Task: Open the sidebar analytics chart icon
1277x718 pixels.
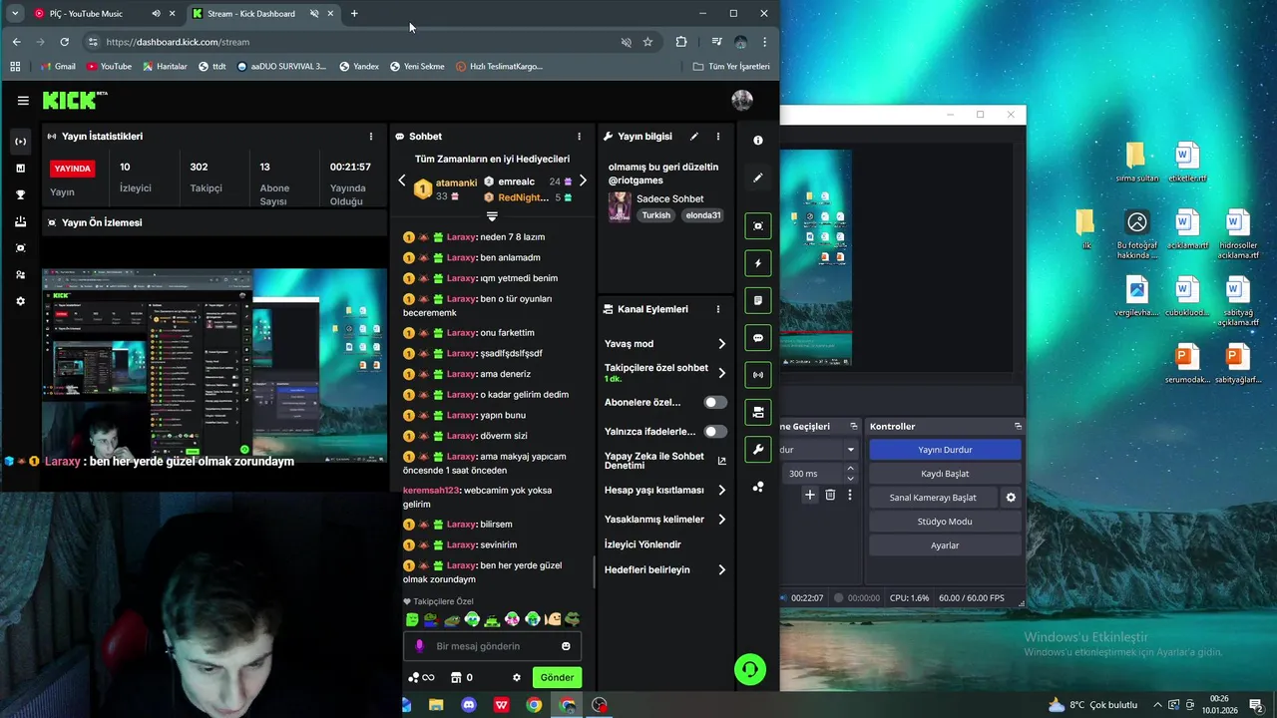Action: coord(20,169)
